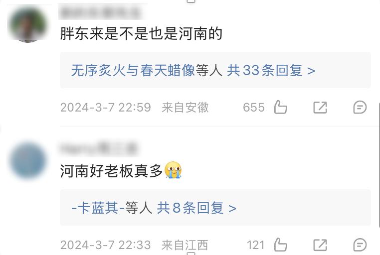Click the vertical scrollbar at right edge
This screenshot has width=380, height=255.
(379, 165)
